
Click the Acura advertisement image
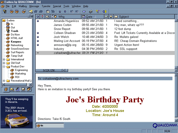tap(17, 112)
